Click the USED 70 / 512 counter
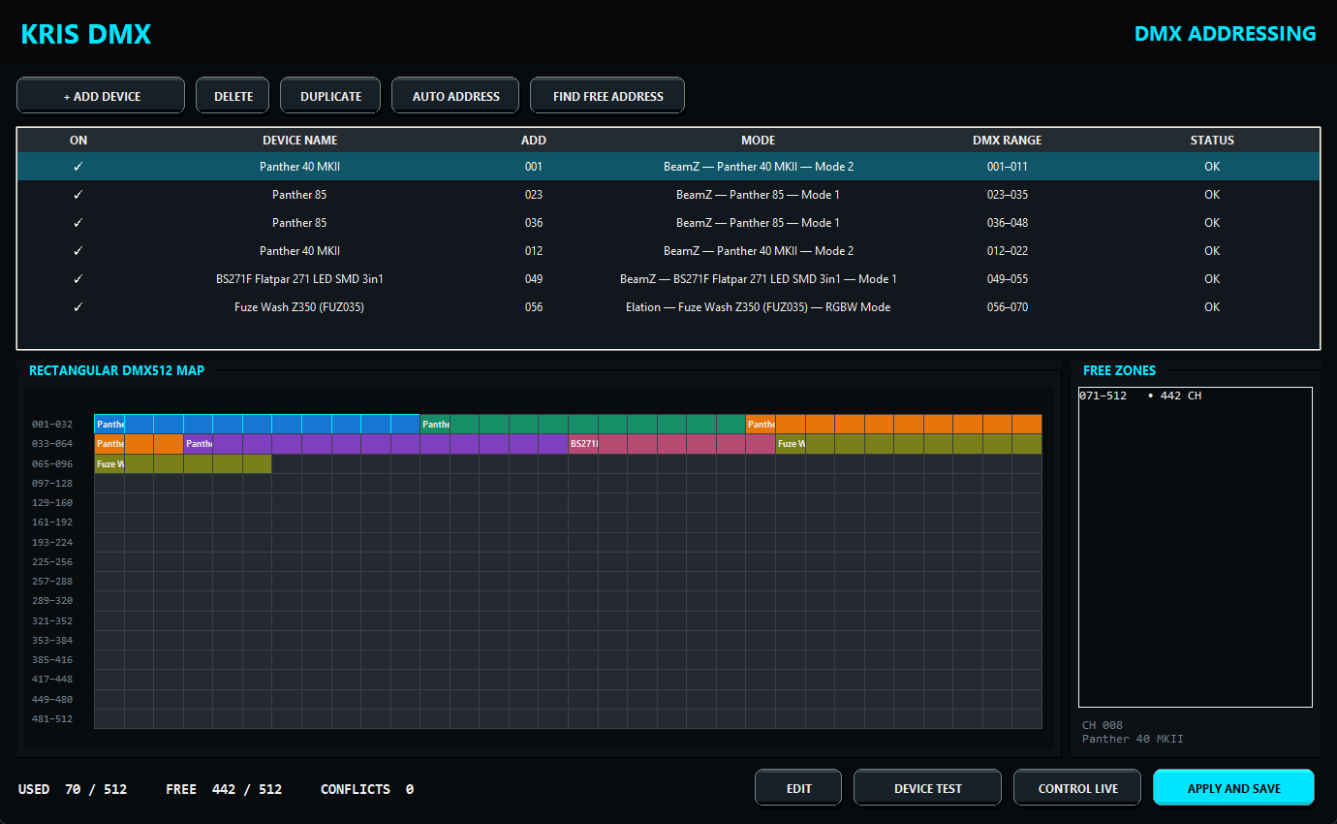1337x824 pixels. [73, 789]
